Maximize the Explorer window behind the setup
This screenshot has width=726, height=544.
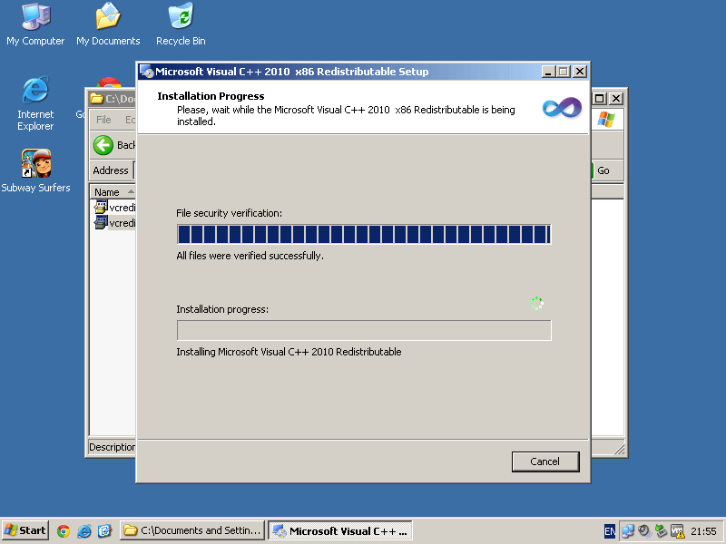point(600,99)
